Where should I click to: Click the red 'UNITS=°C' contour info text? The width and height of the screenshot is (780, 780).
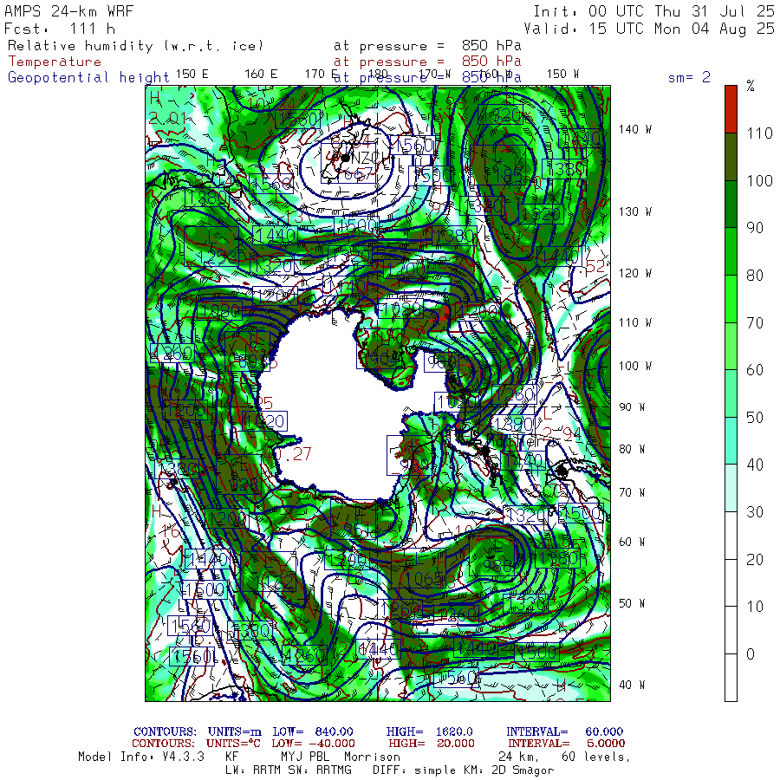pyautogui.click(x=233, y=744)
